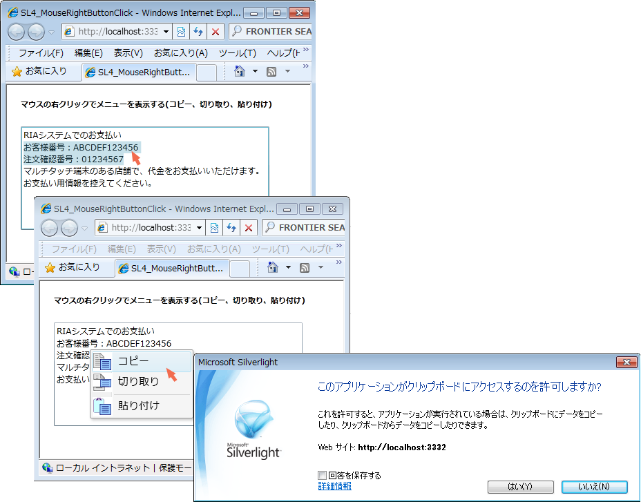Open 表示(V) menu in top window

[128, 52]
